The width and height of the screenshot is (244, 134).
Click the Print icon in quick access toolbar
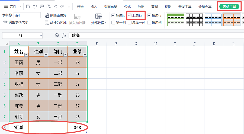pos(42,7)
